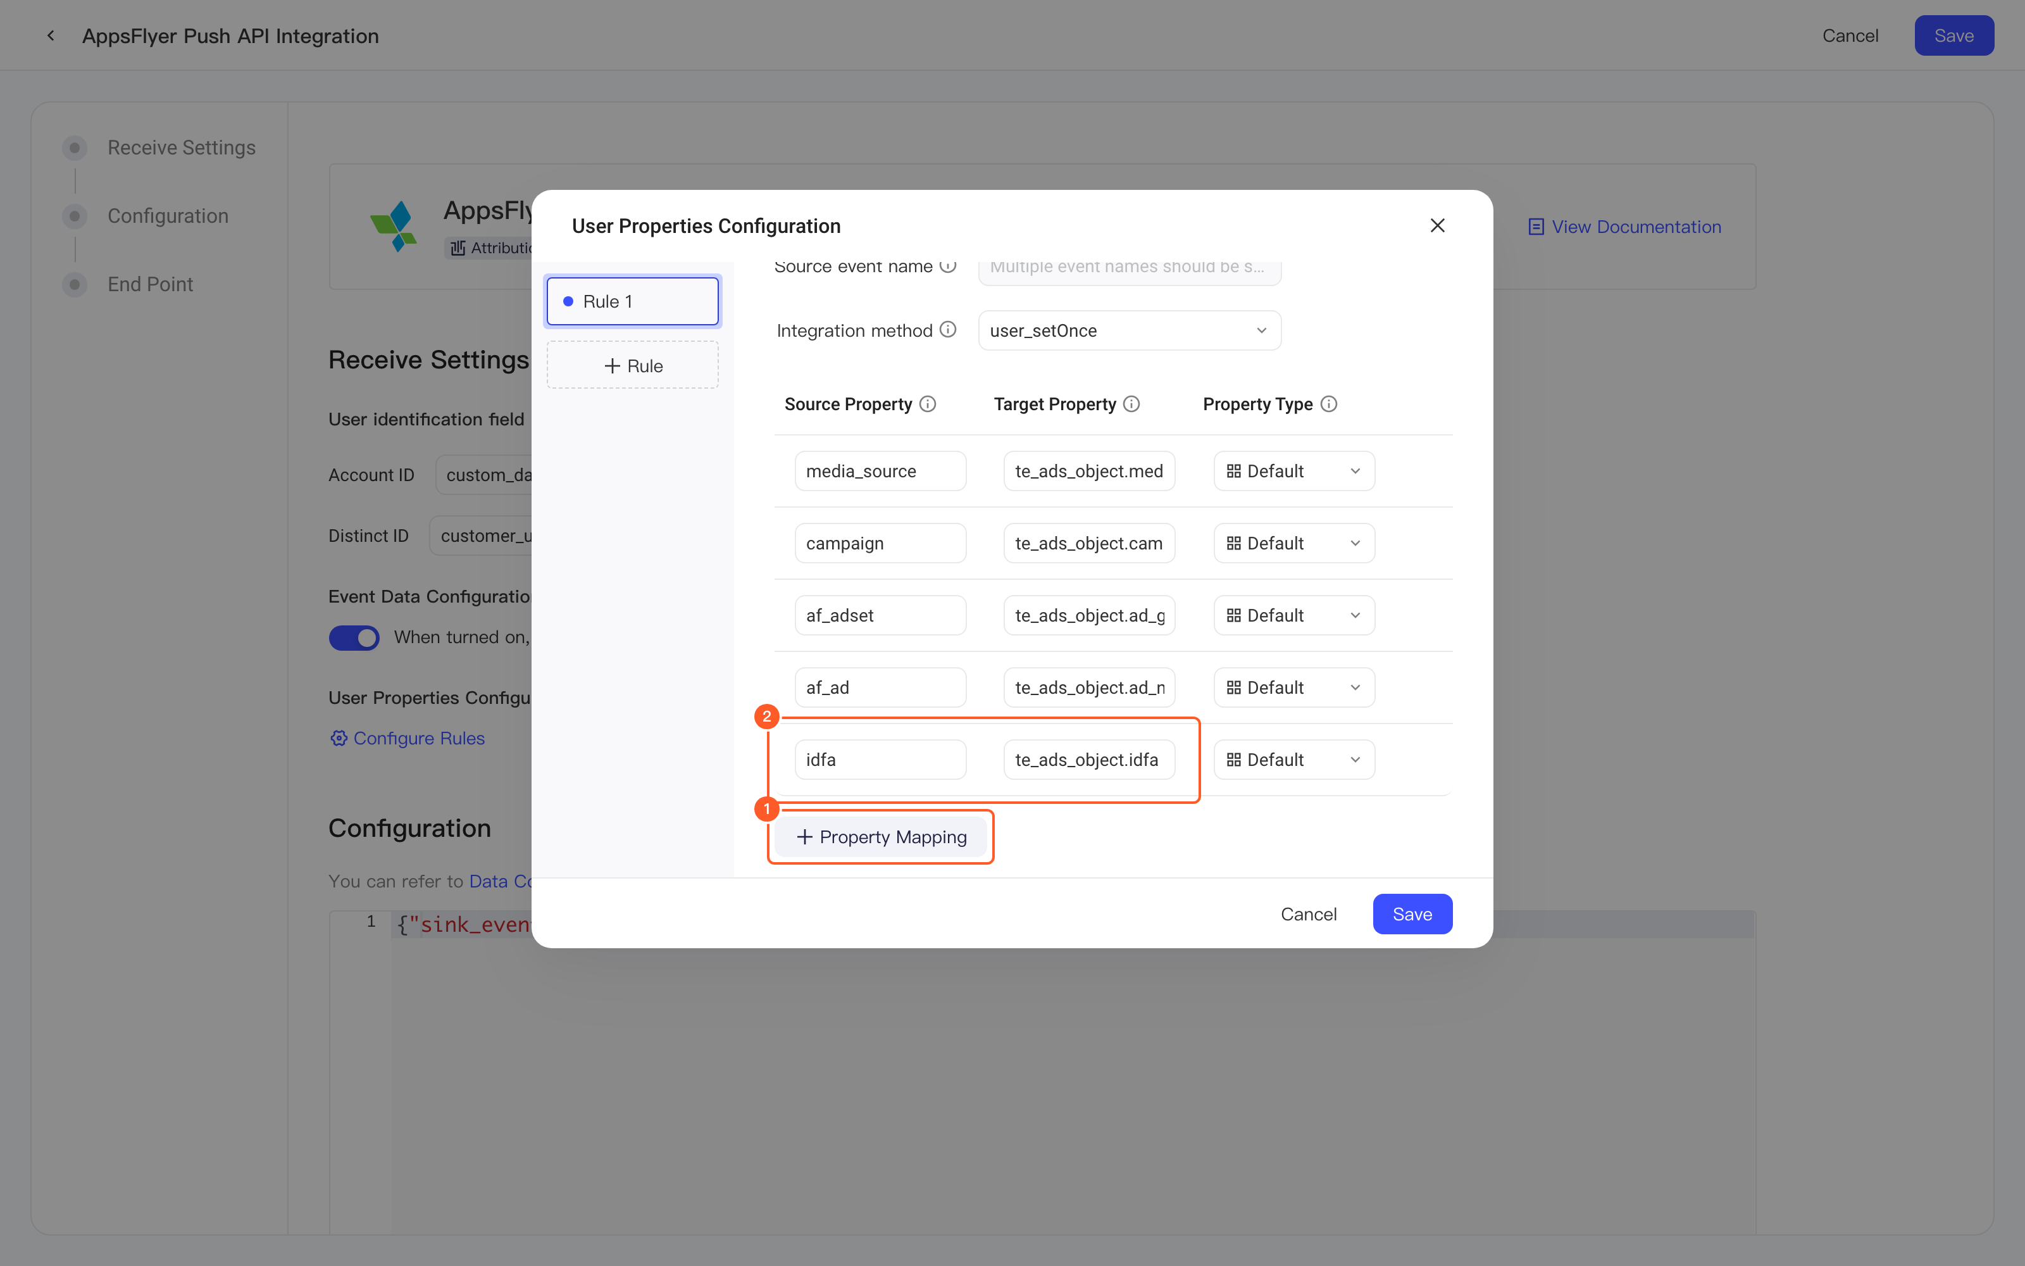Click + Property Mapping button

[x=880, y=836]
